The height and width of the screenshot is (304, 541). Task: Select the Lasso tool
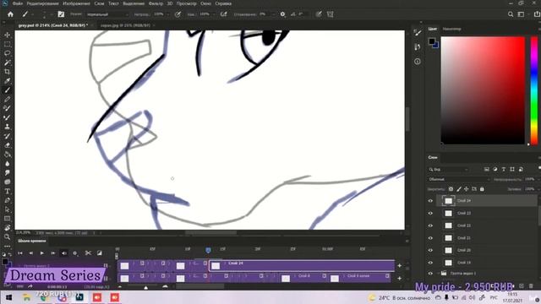point(8,53)
